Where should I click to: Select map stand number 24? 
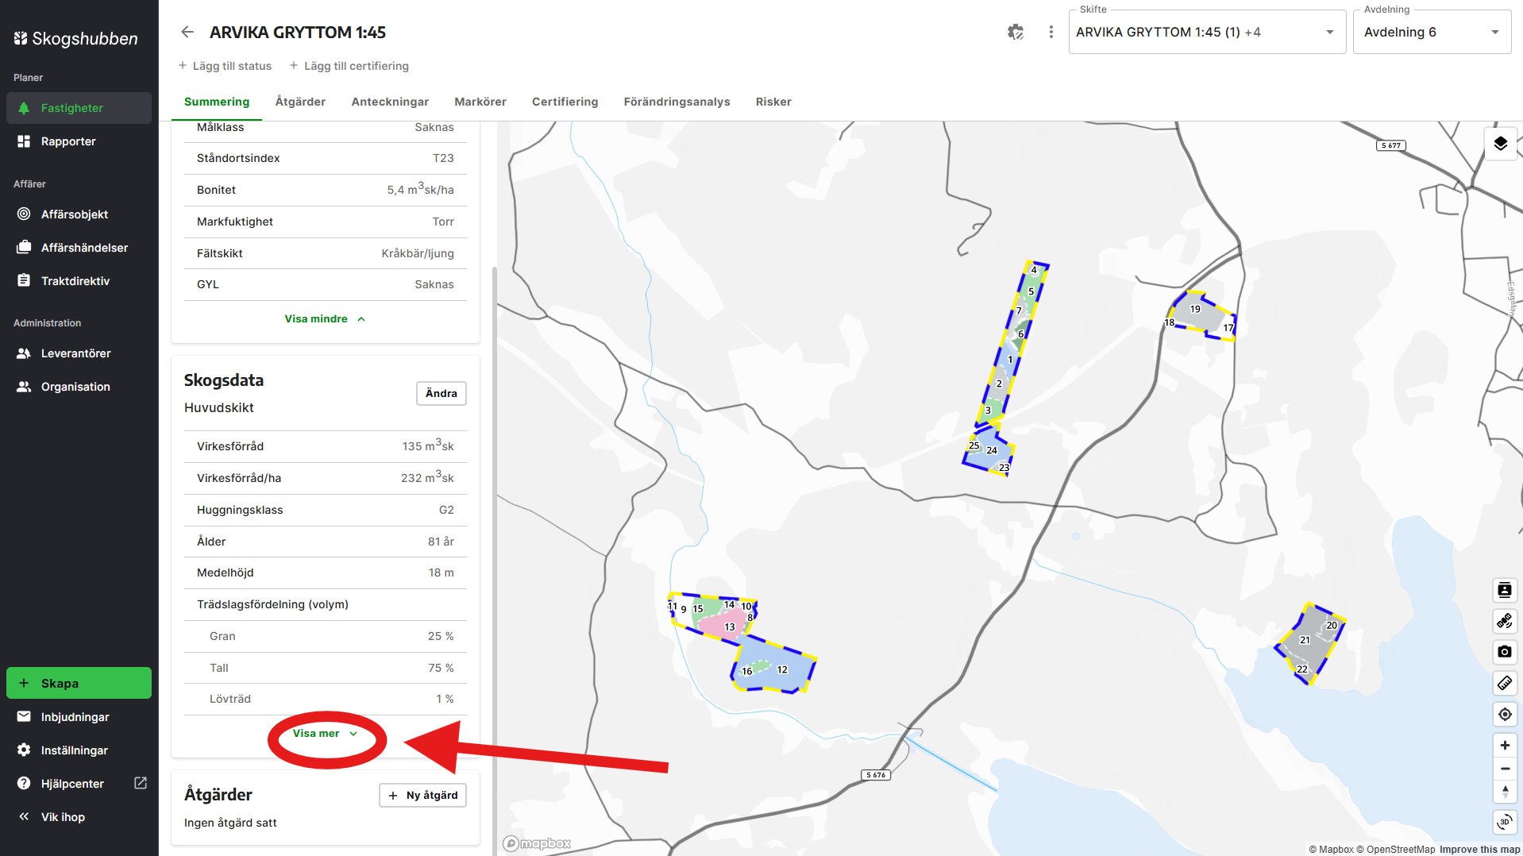(x=992, y=450)
